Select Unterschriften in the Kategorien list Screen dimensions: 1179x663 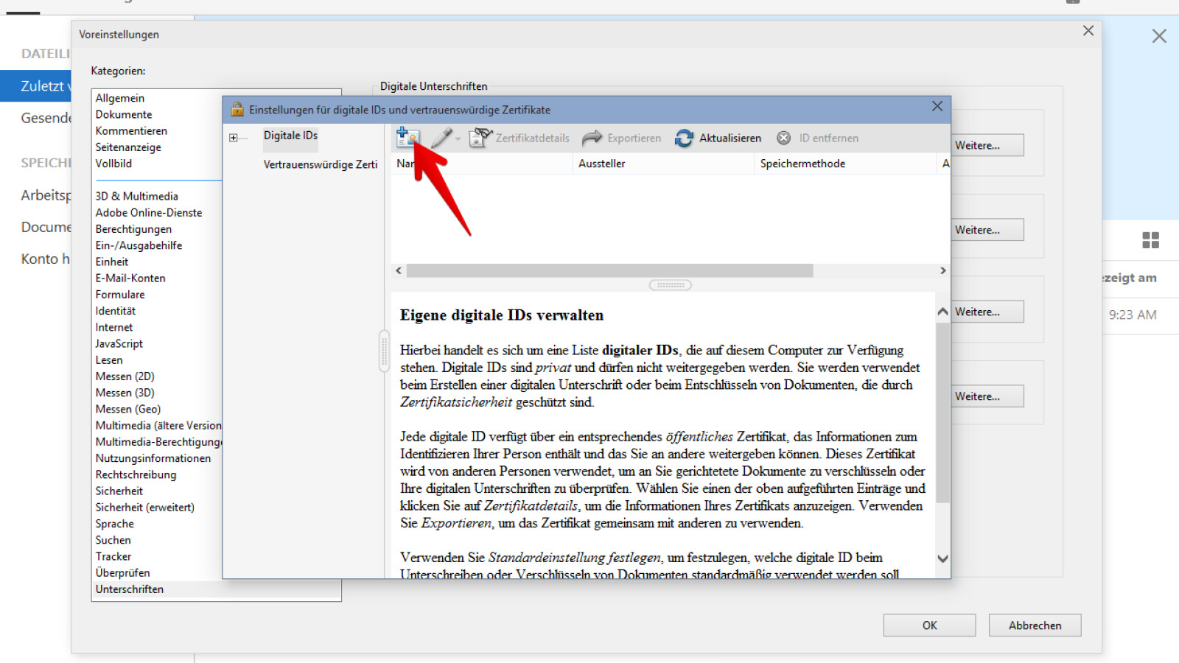point(129,589)
